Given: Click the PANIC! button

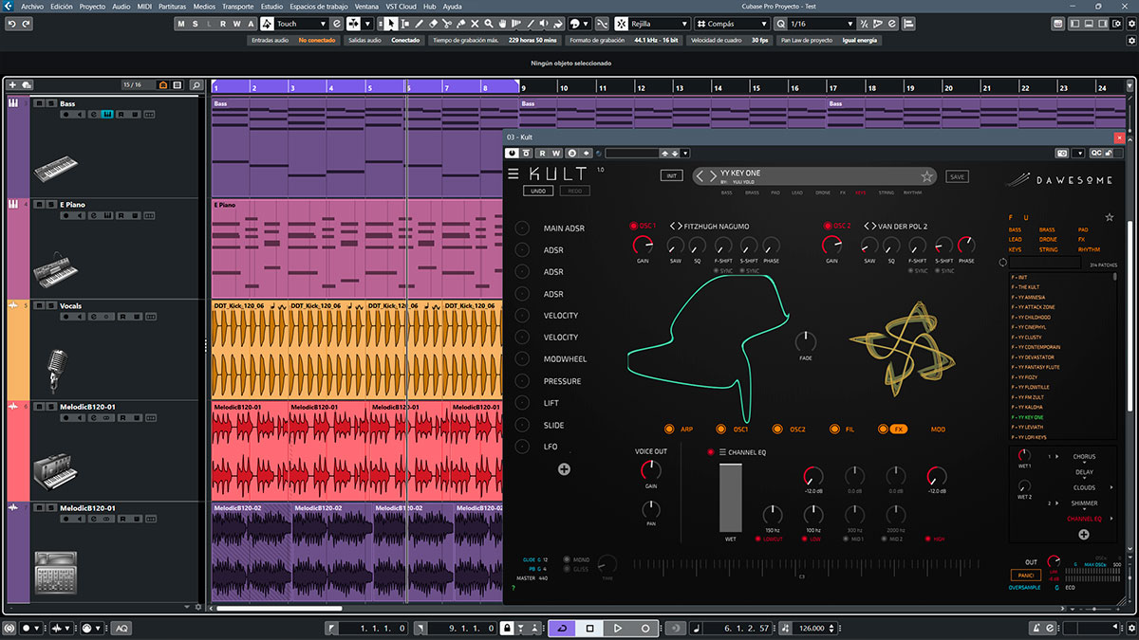Looking at the screenshot, I should [x=1024, y=576].
